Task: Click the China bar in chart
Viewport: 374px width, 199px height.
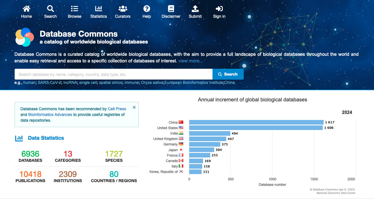Action: pyautogui.click(x=256, y=122)
